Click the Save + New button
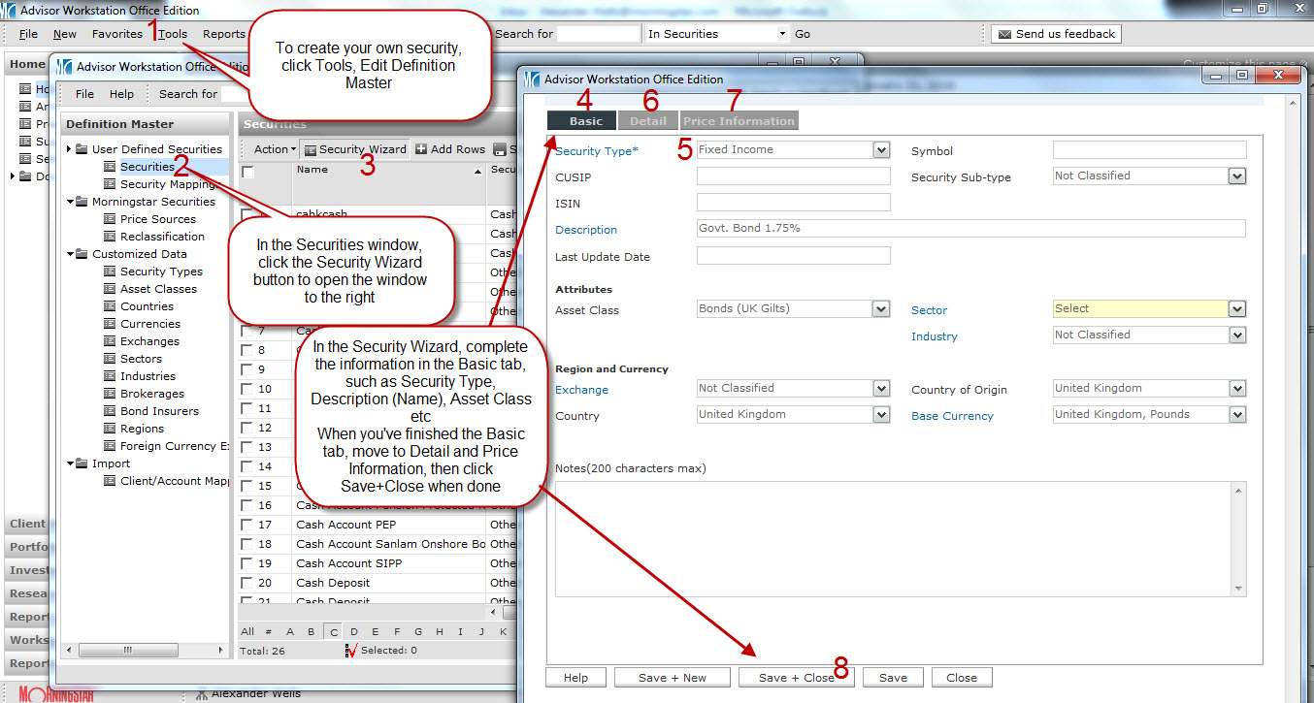Image resolution: width=1314 pixels, height=703 pixels. (x=672, y=678)
